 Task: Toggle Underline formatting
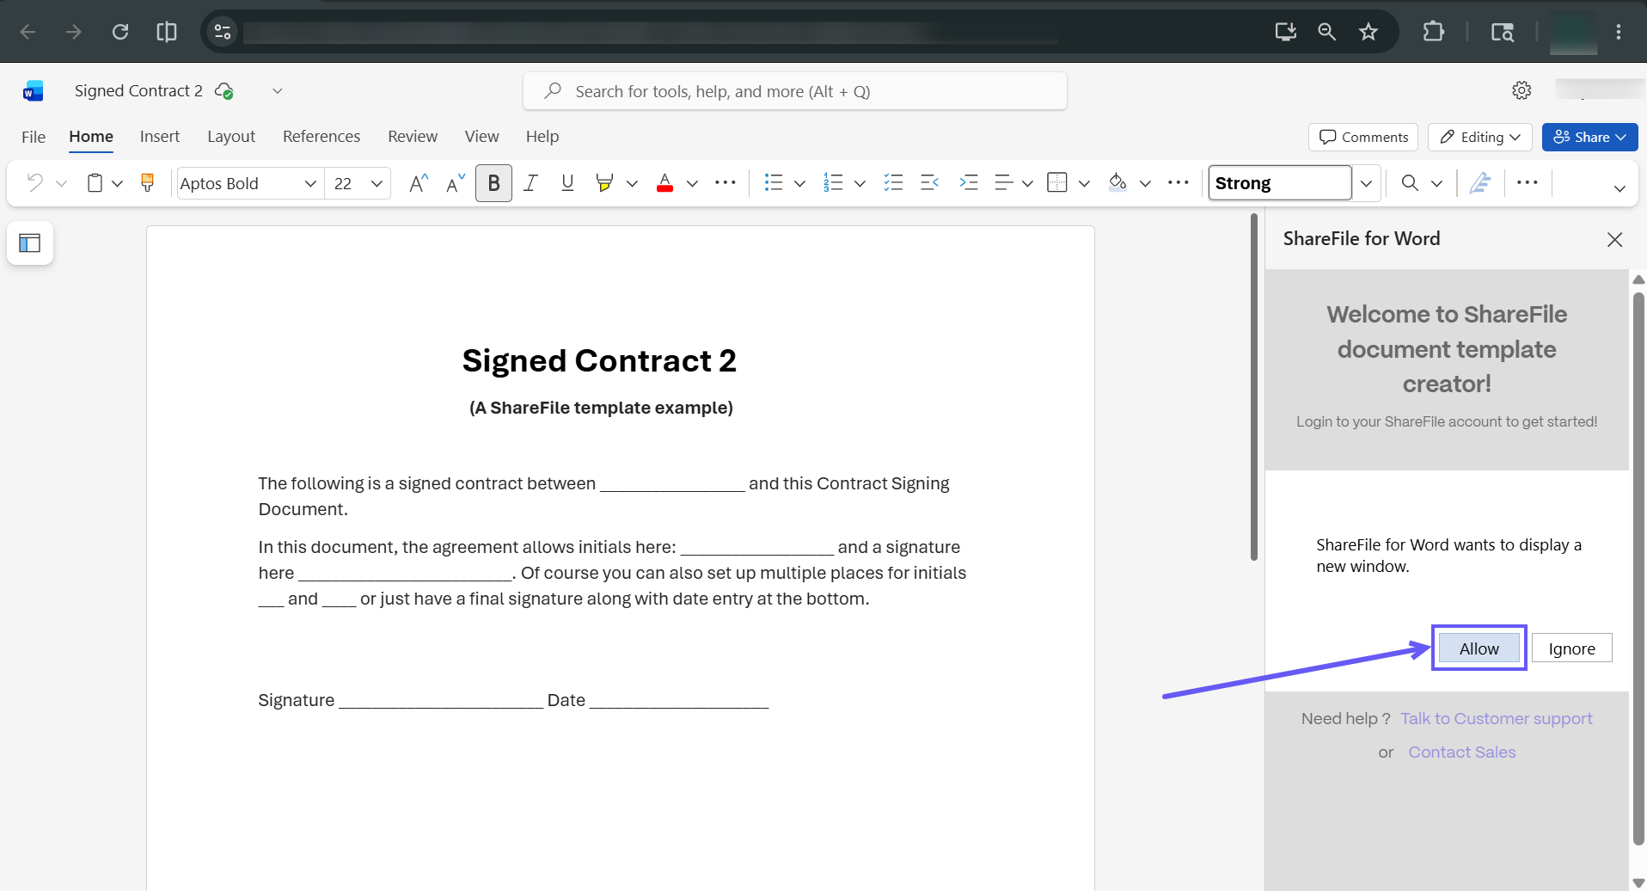pos(567,182)
